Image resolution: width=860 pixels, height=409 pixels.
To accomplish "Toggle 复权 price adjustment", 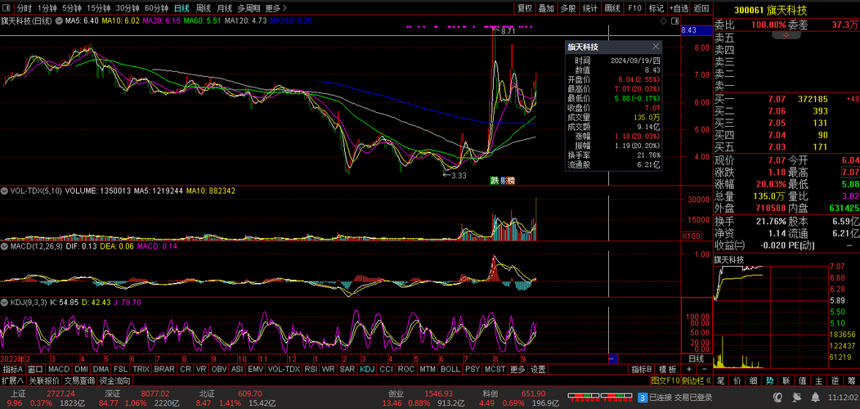I will [x=525, y=8].
